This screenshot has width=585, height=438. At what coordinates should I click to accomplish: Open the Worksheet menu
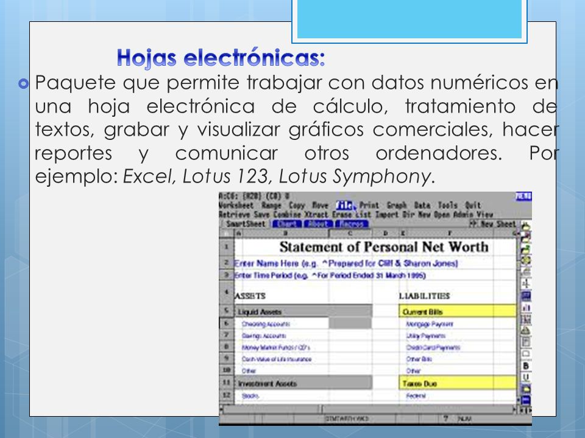pos(236,205)
